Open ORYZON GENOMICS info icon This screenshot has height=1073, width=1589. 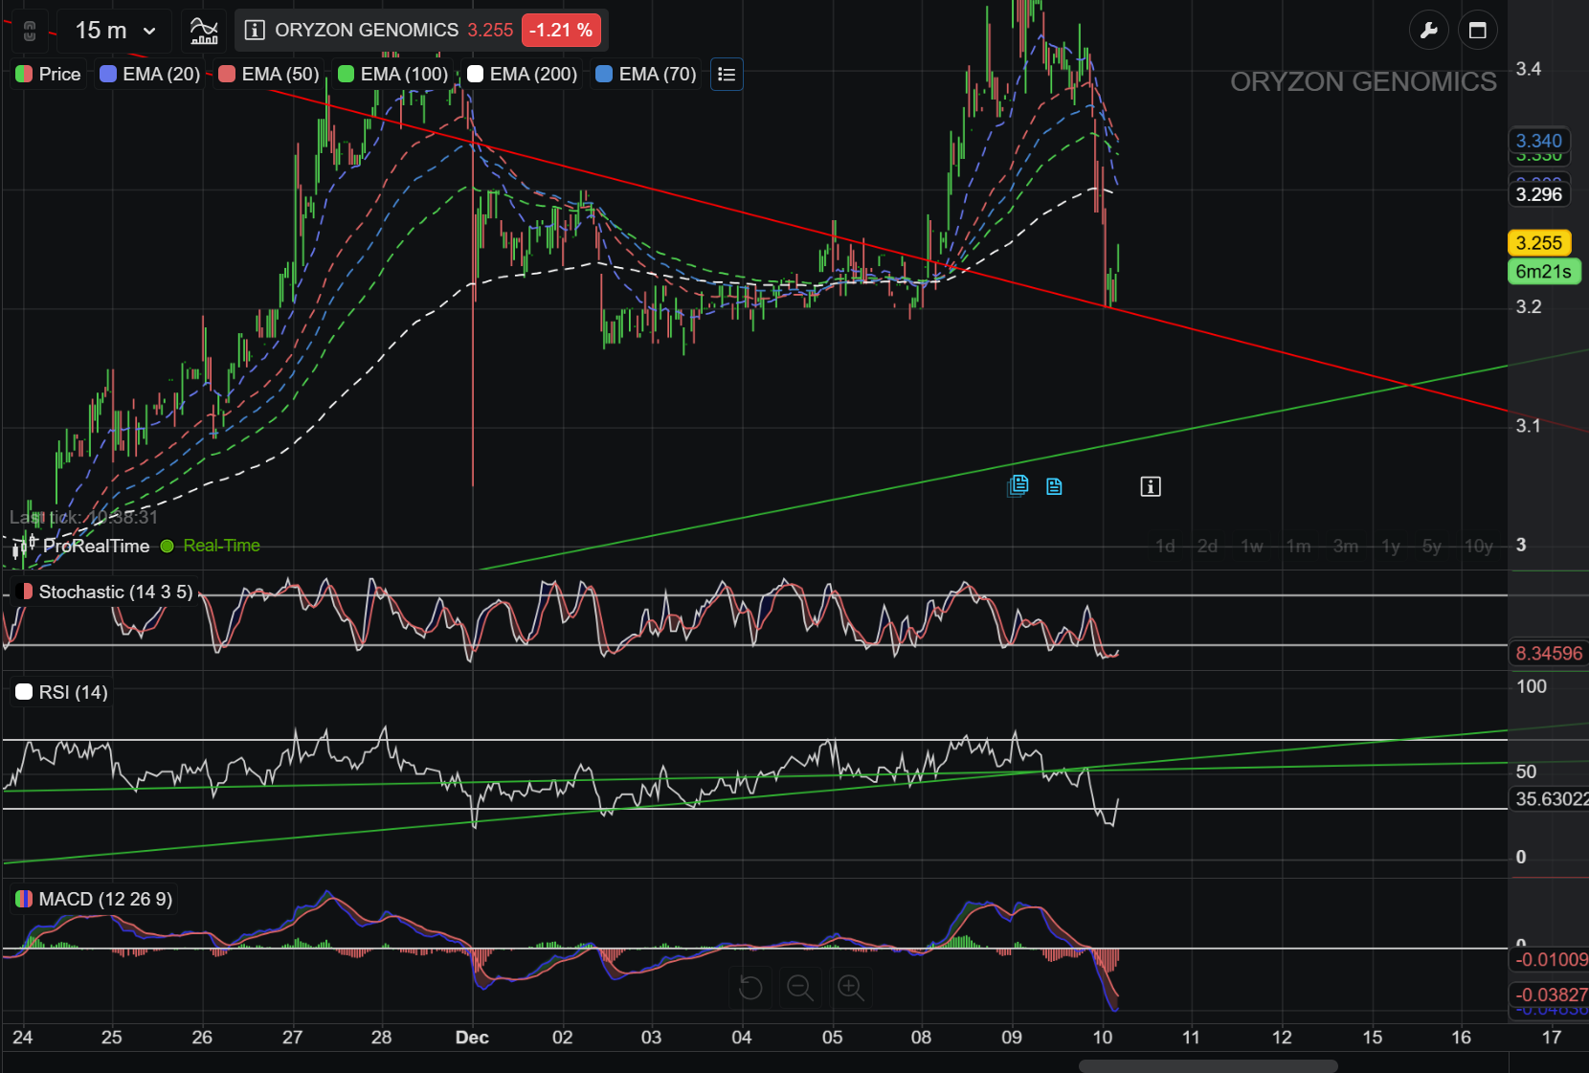pos(255,31)
